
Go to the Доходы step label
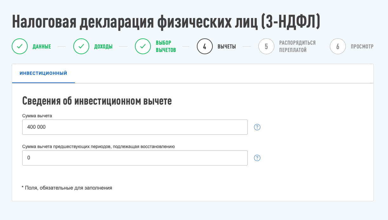104,47
